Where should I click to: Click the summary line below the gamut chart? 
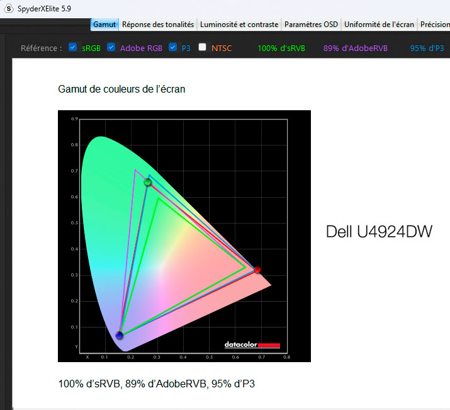tap(157, 384)
